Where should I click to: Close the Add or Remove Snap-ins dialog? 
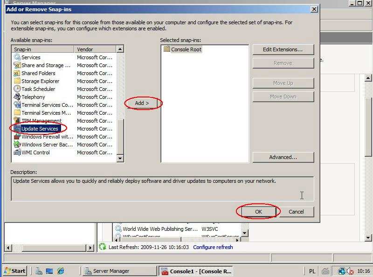(x=314, y=9)
